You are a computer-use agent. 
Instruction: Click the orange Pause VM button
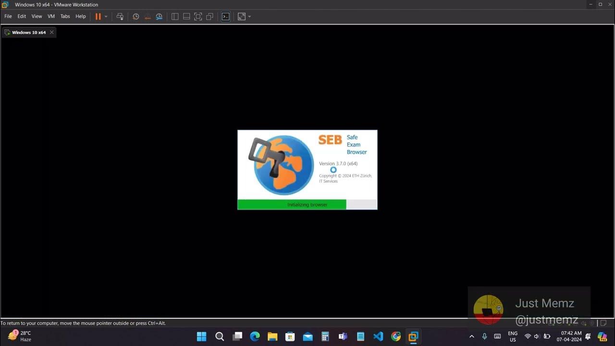(98, 16)
